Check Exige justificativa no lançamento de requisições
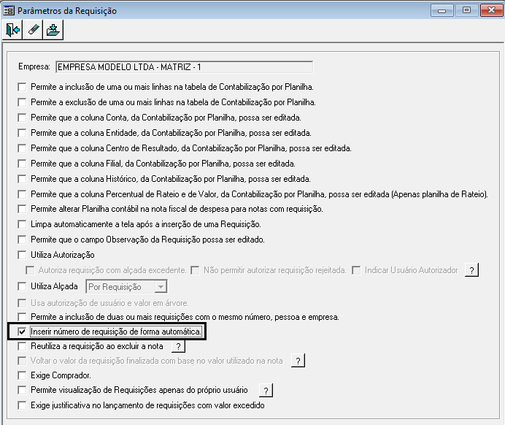Screen dimensions: 505x425 pyautogui.click(x=22, y=405)
